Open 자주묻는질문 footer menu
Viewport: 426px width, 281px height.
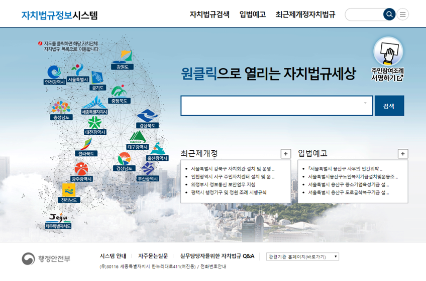(x=153, y=256)
